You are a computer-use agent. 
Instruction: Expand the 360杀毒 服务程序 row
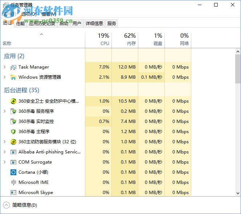[5, 111]
